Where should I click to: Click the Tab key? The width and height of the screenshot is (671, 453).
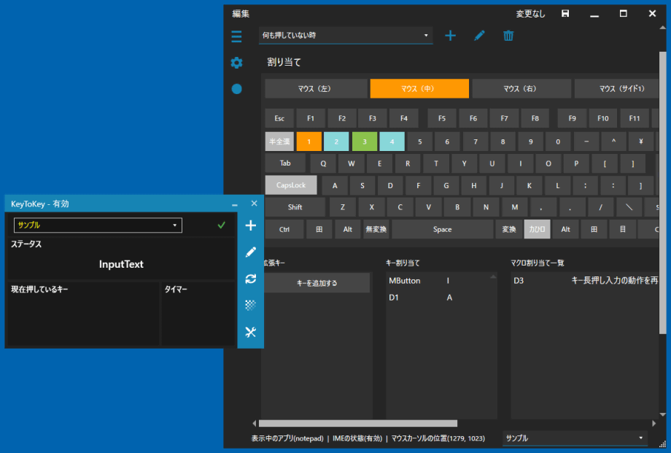(x=285, y=163)
